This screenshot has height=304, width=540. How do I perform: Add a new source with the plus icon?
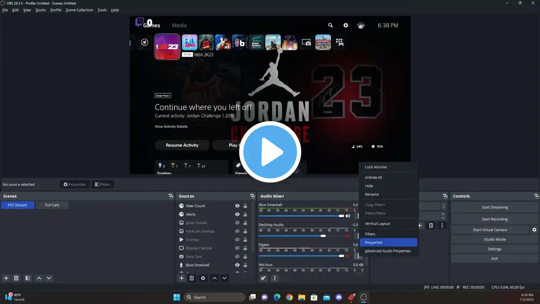tap(182, 278)
